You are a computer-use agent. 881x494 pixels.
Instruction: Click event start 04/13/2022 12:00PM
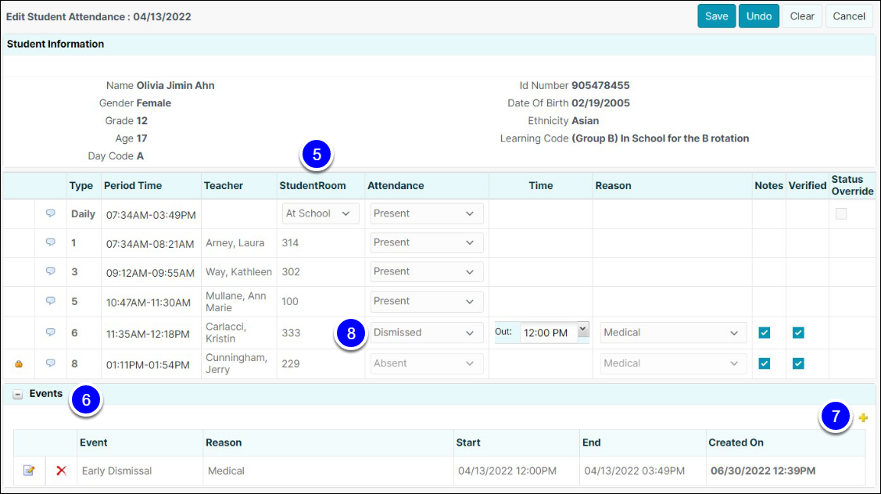507,471
